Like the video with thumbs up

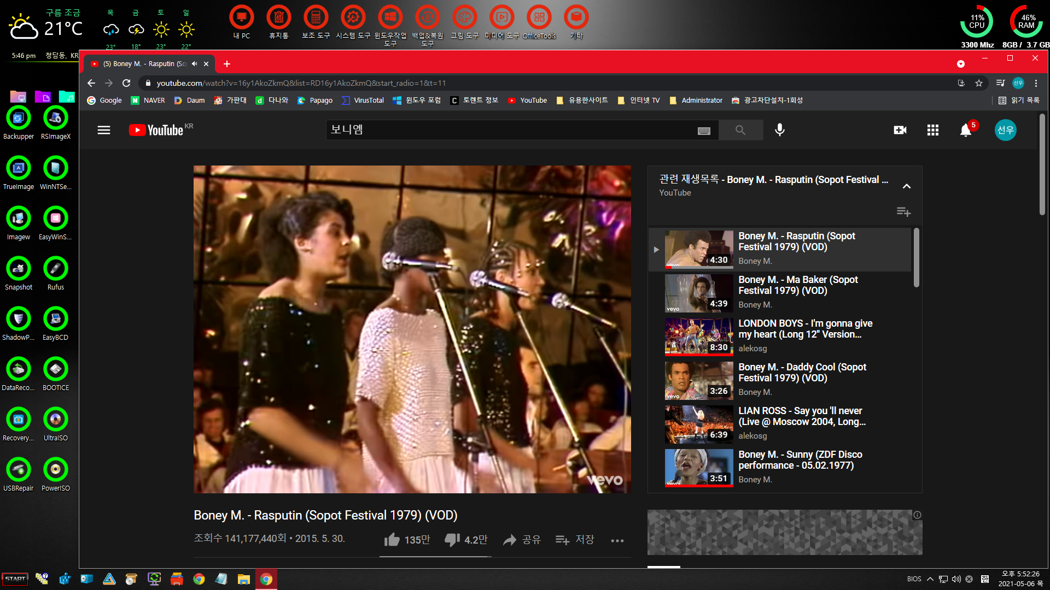coord(407,540)
